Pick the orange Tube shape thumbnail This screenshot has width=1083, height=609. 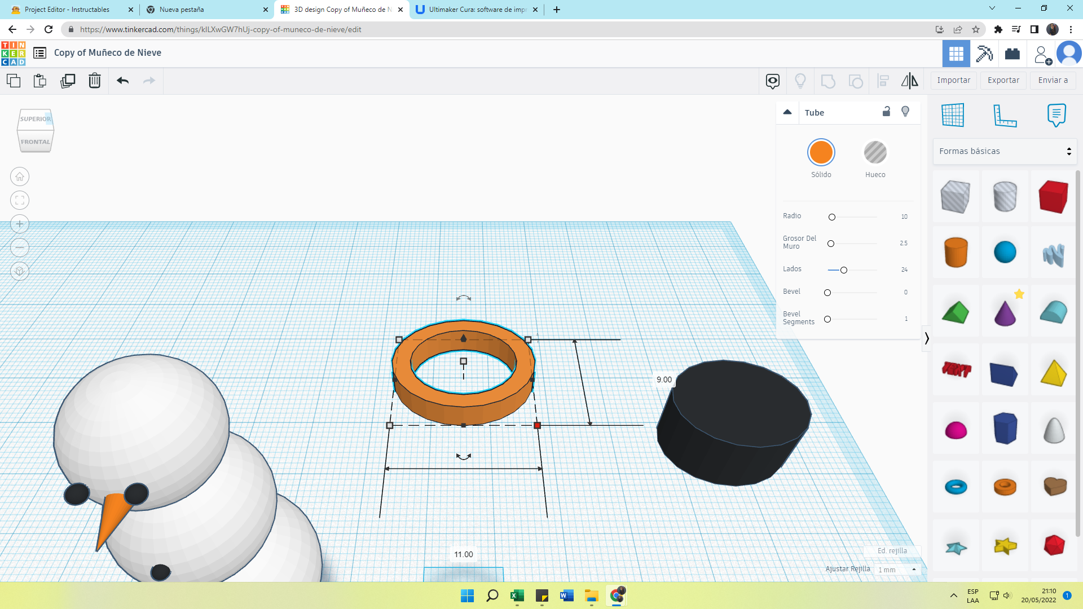pos(1005,486)
